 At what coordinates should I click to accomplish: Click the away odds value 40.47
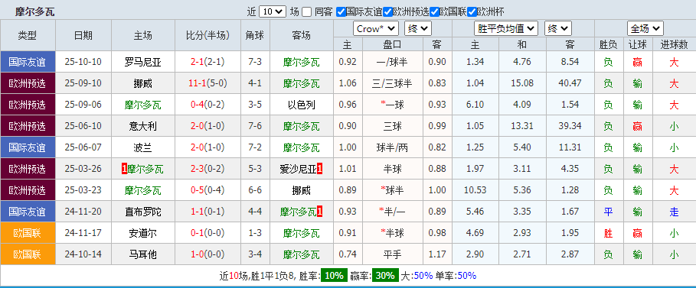570,83
